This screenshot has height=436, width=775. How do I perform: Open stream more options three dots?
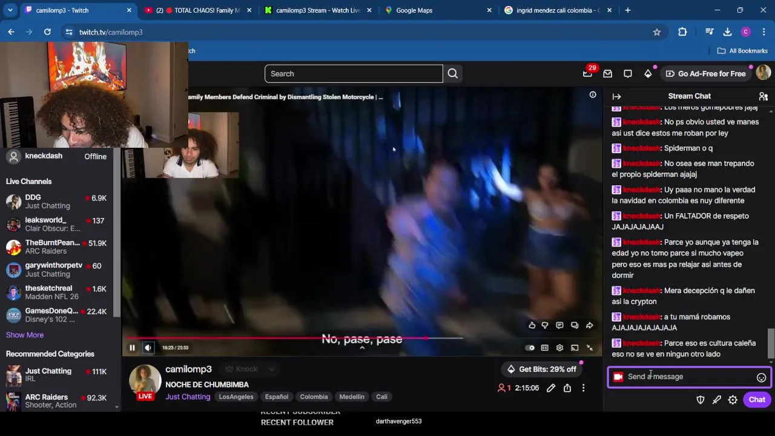(584, 388)
